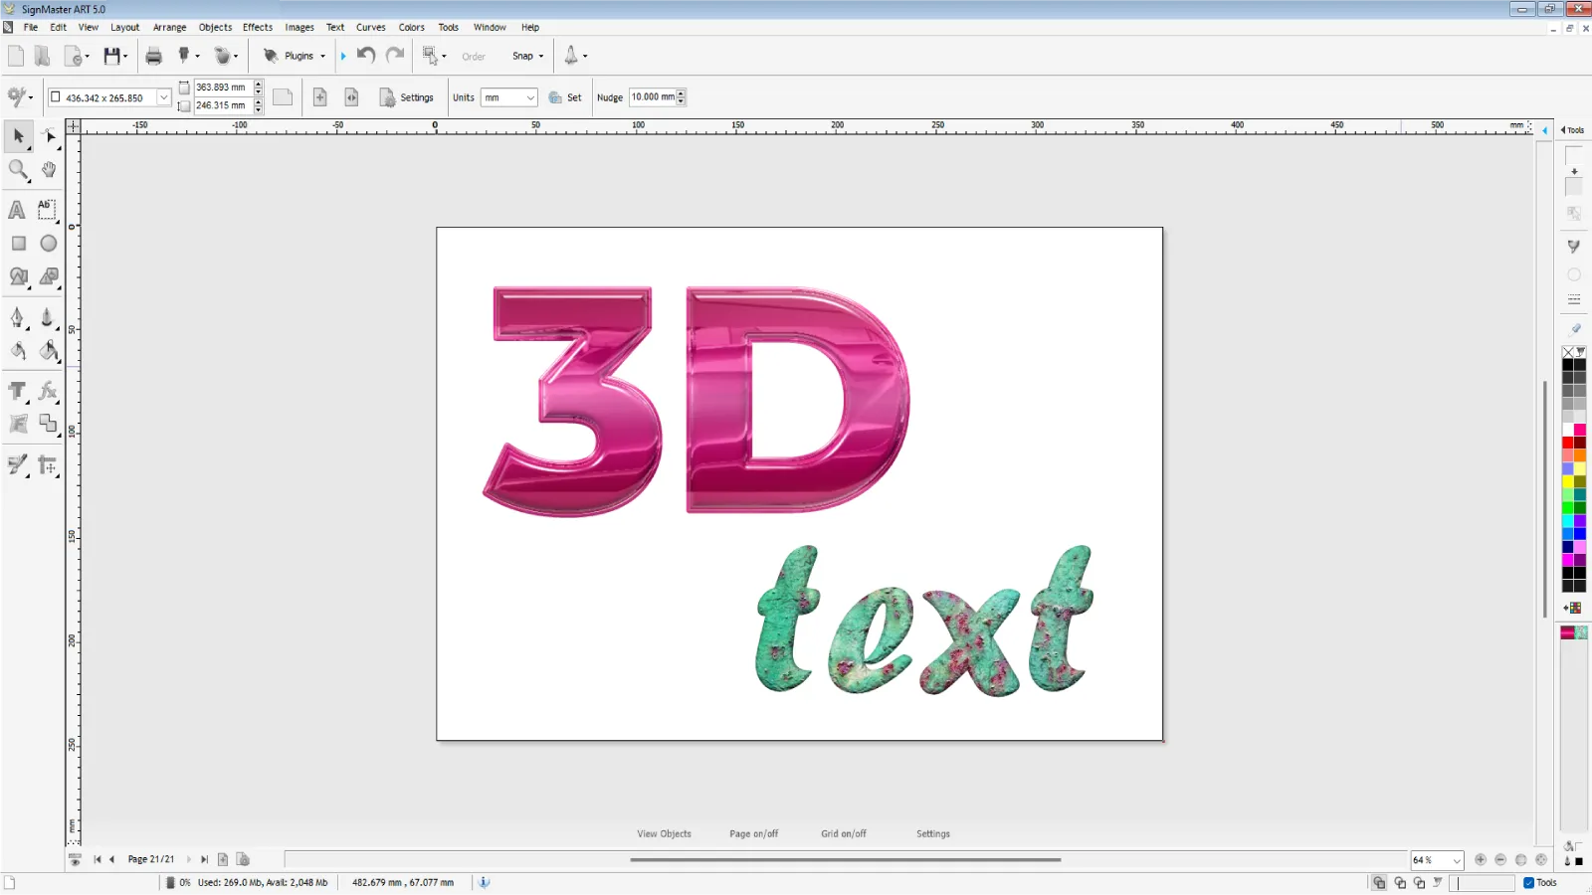Open the Colors menu

412,28
